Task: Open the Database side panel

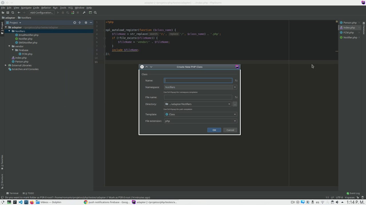Action: (364, 28)
